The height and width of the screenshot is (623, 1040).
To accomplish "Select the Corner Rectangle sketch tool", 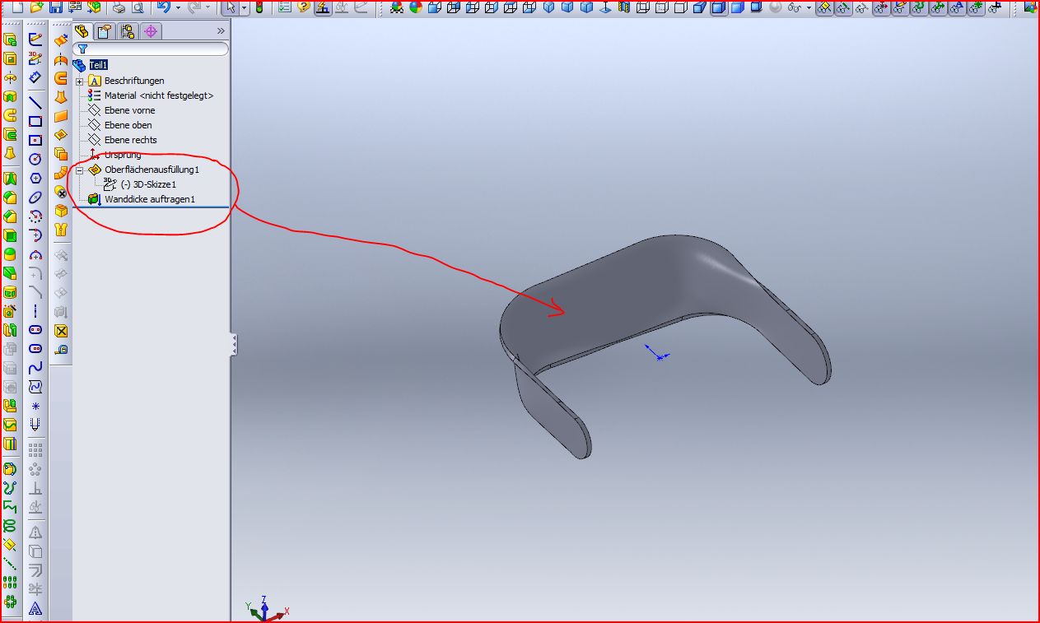I will pyautogui.click(x=35, y=121).
